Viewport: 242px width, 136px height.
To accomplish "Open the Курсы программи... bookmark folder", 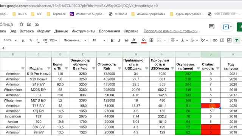I will [186, 14].
